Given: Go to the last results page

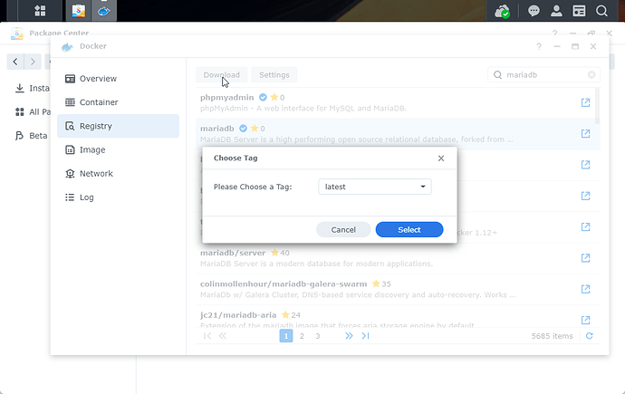Looking at the screenshot, I should 366,336.
